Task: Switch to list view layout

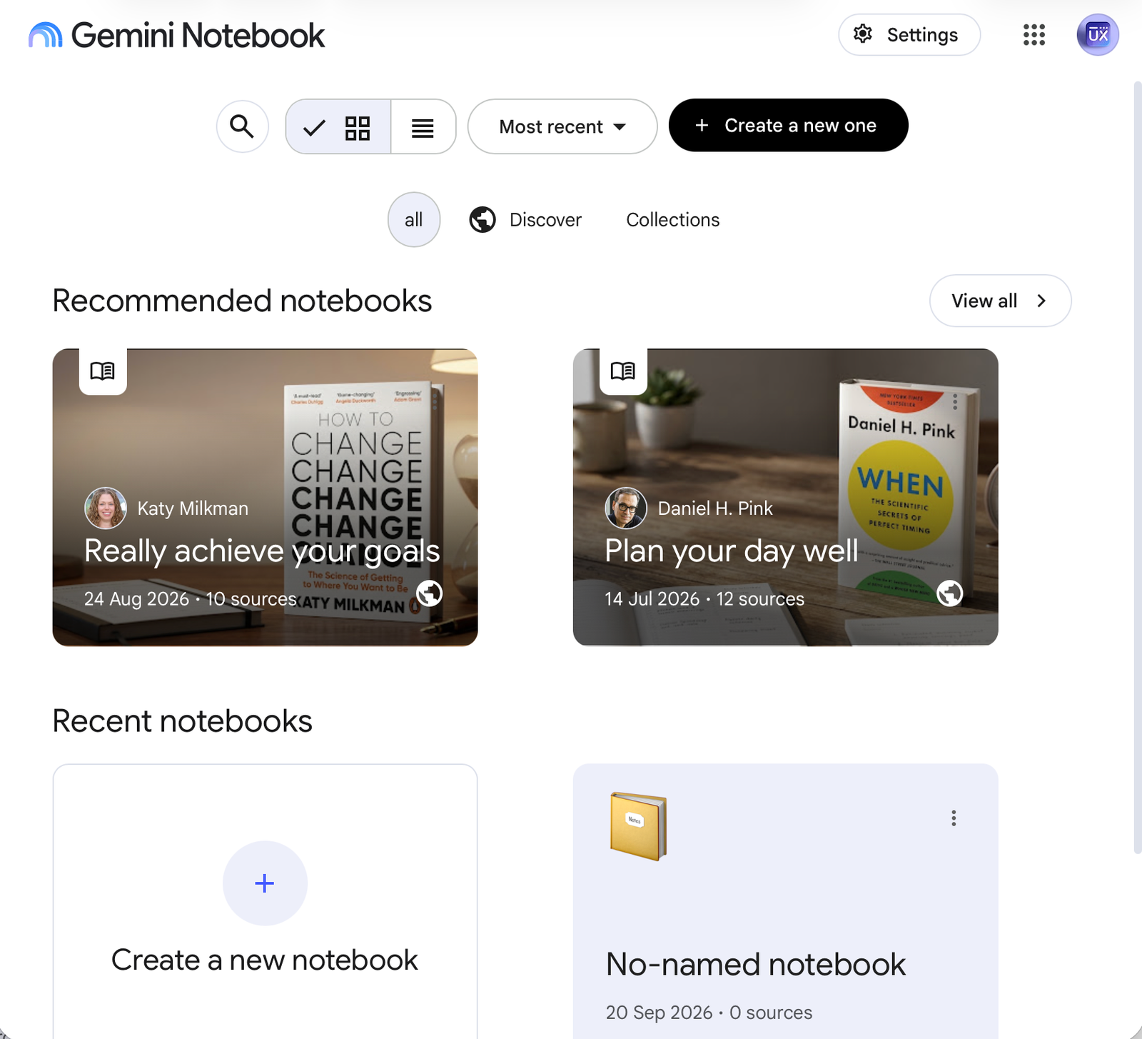Action: 423,127
